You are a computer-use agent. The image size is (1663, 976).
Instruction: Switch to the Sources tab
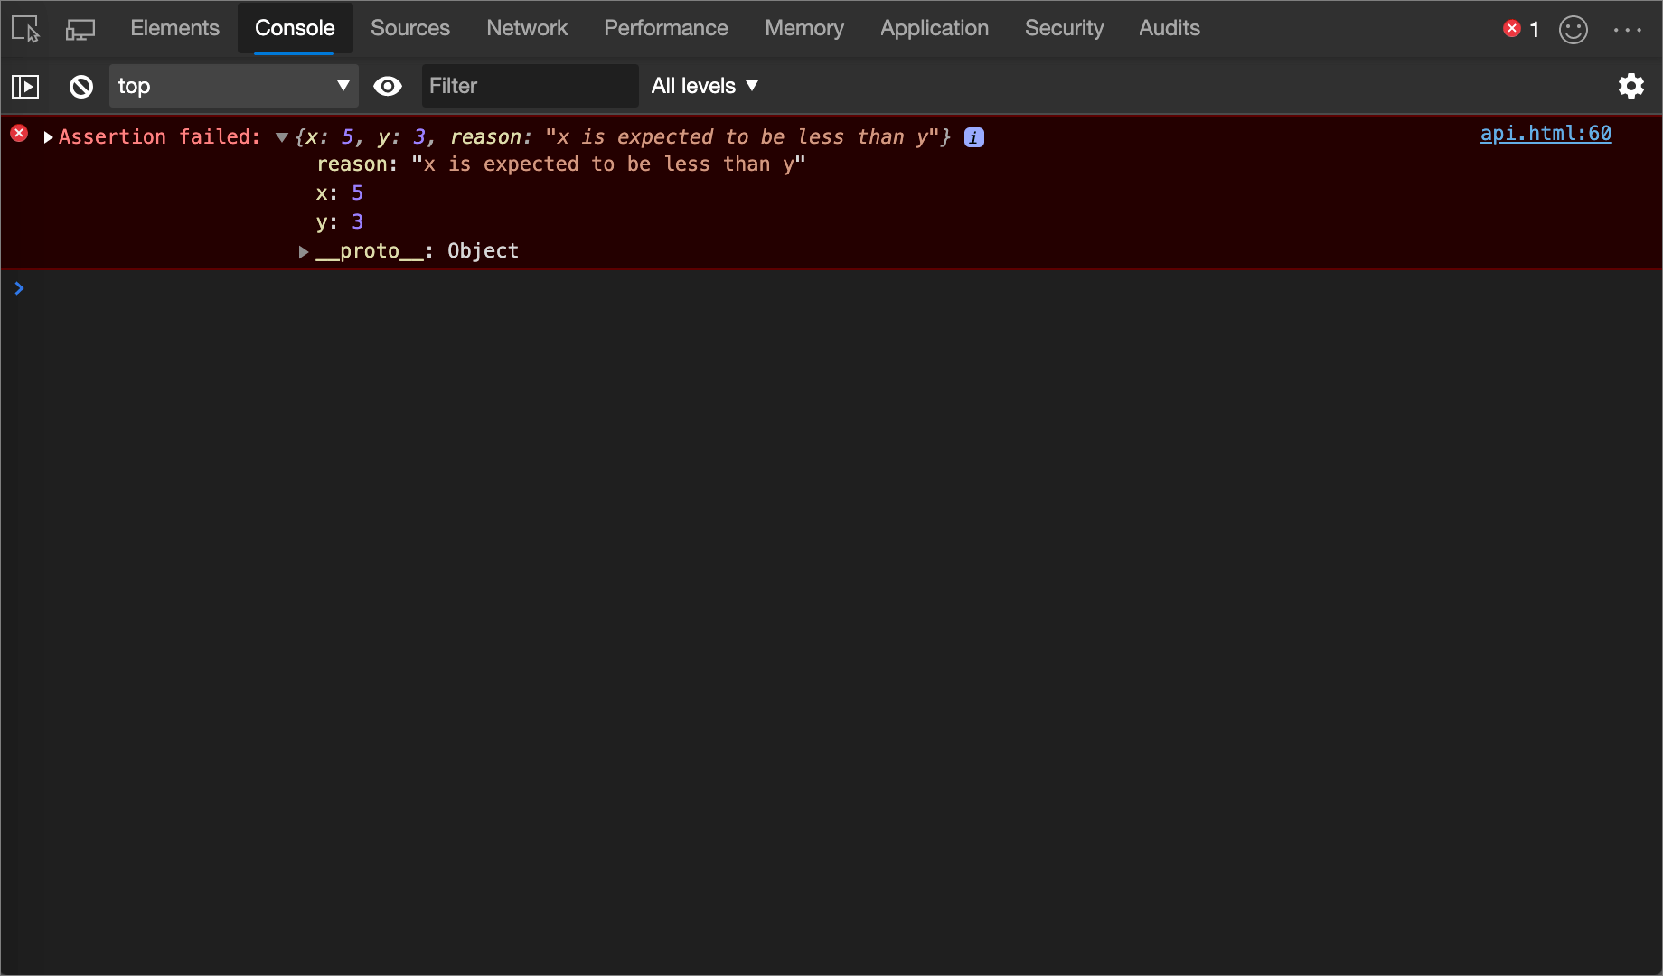point(409,28)
